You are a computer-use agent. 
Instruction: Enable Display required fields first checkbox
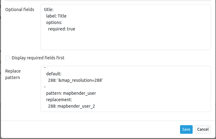[7, 58]
